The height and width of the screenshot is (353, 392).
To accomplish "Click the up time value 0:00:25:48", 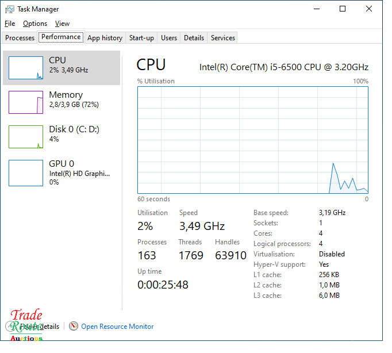I will pos(163,285).
